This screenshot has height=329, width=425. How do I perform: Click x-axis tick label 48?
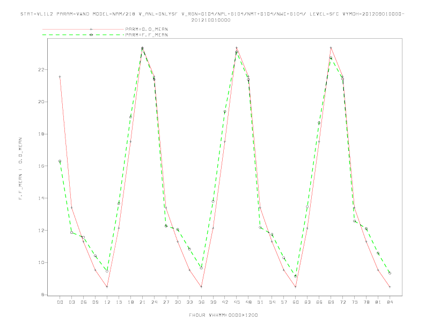tap(248, 302)
